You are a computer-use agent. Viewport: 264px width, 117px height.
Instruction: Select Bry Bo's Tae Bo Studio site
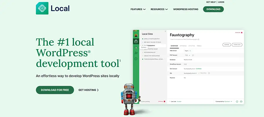pos(153,42)
